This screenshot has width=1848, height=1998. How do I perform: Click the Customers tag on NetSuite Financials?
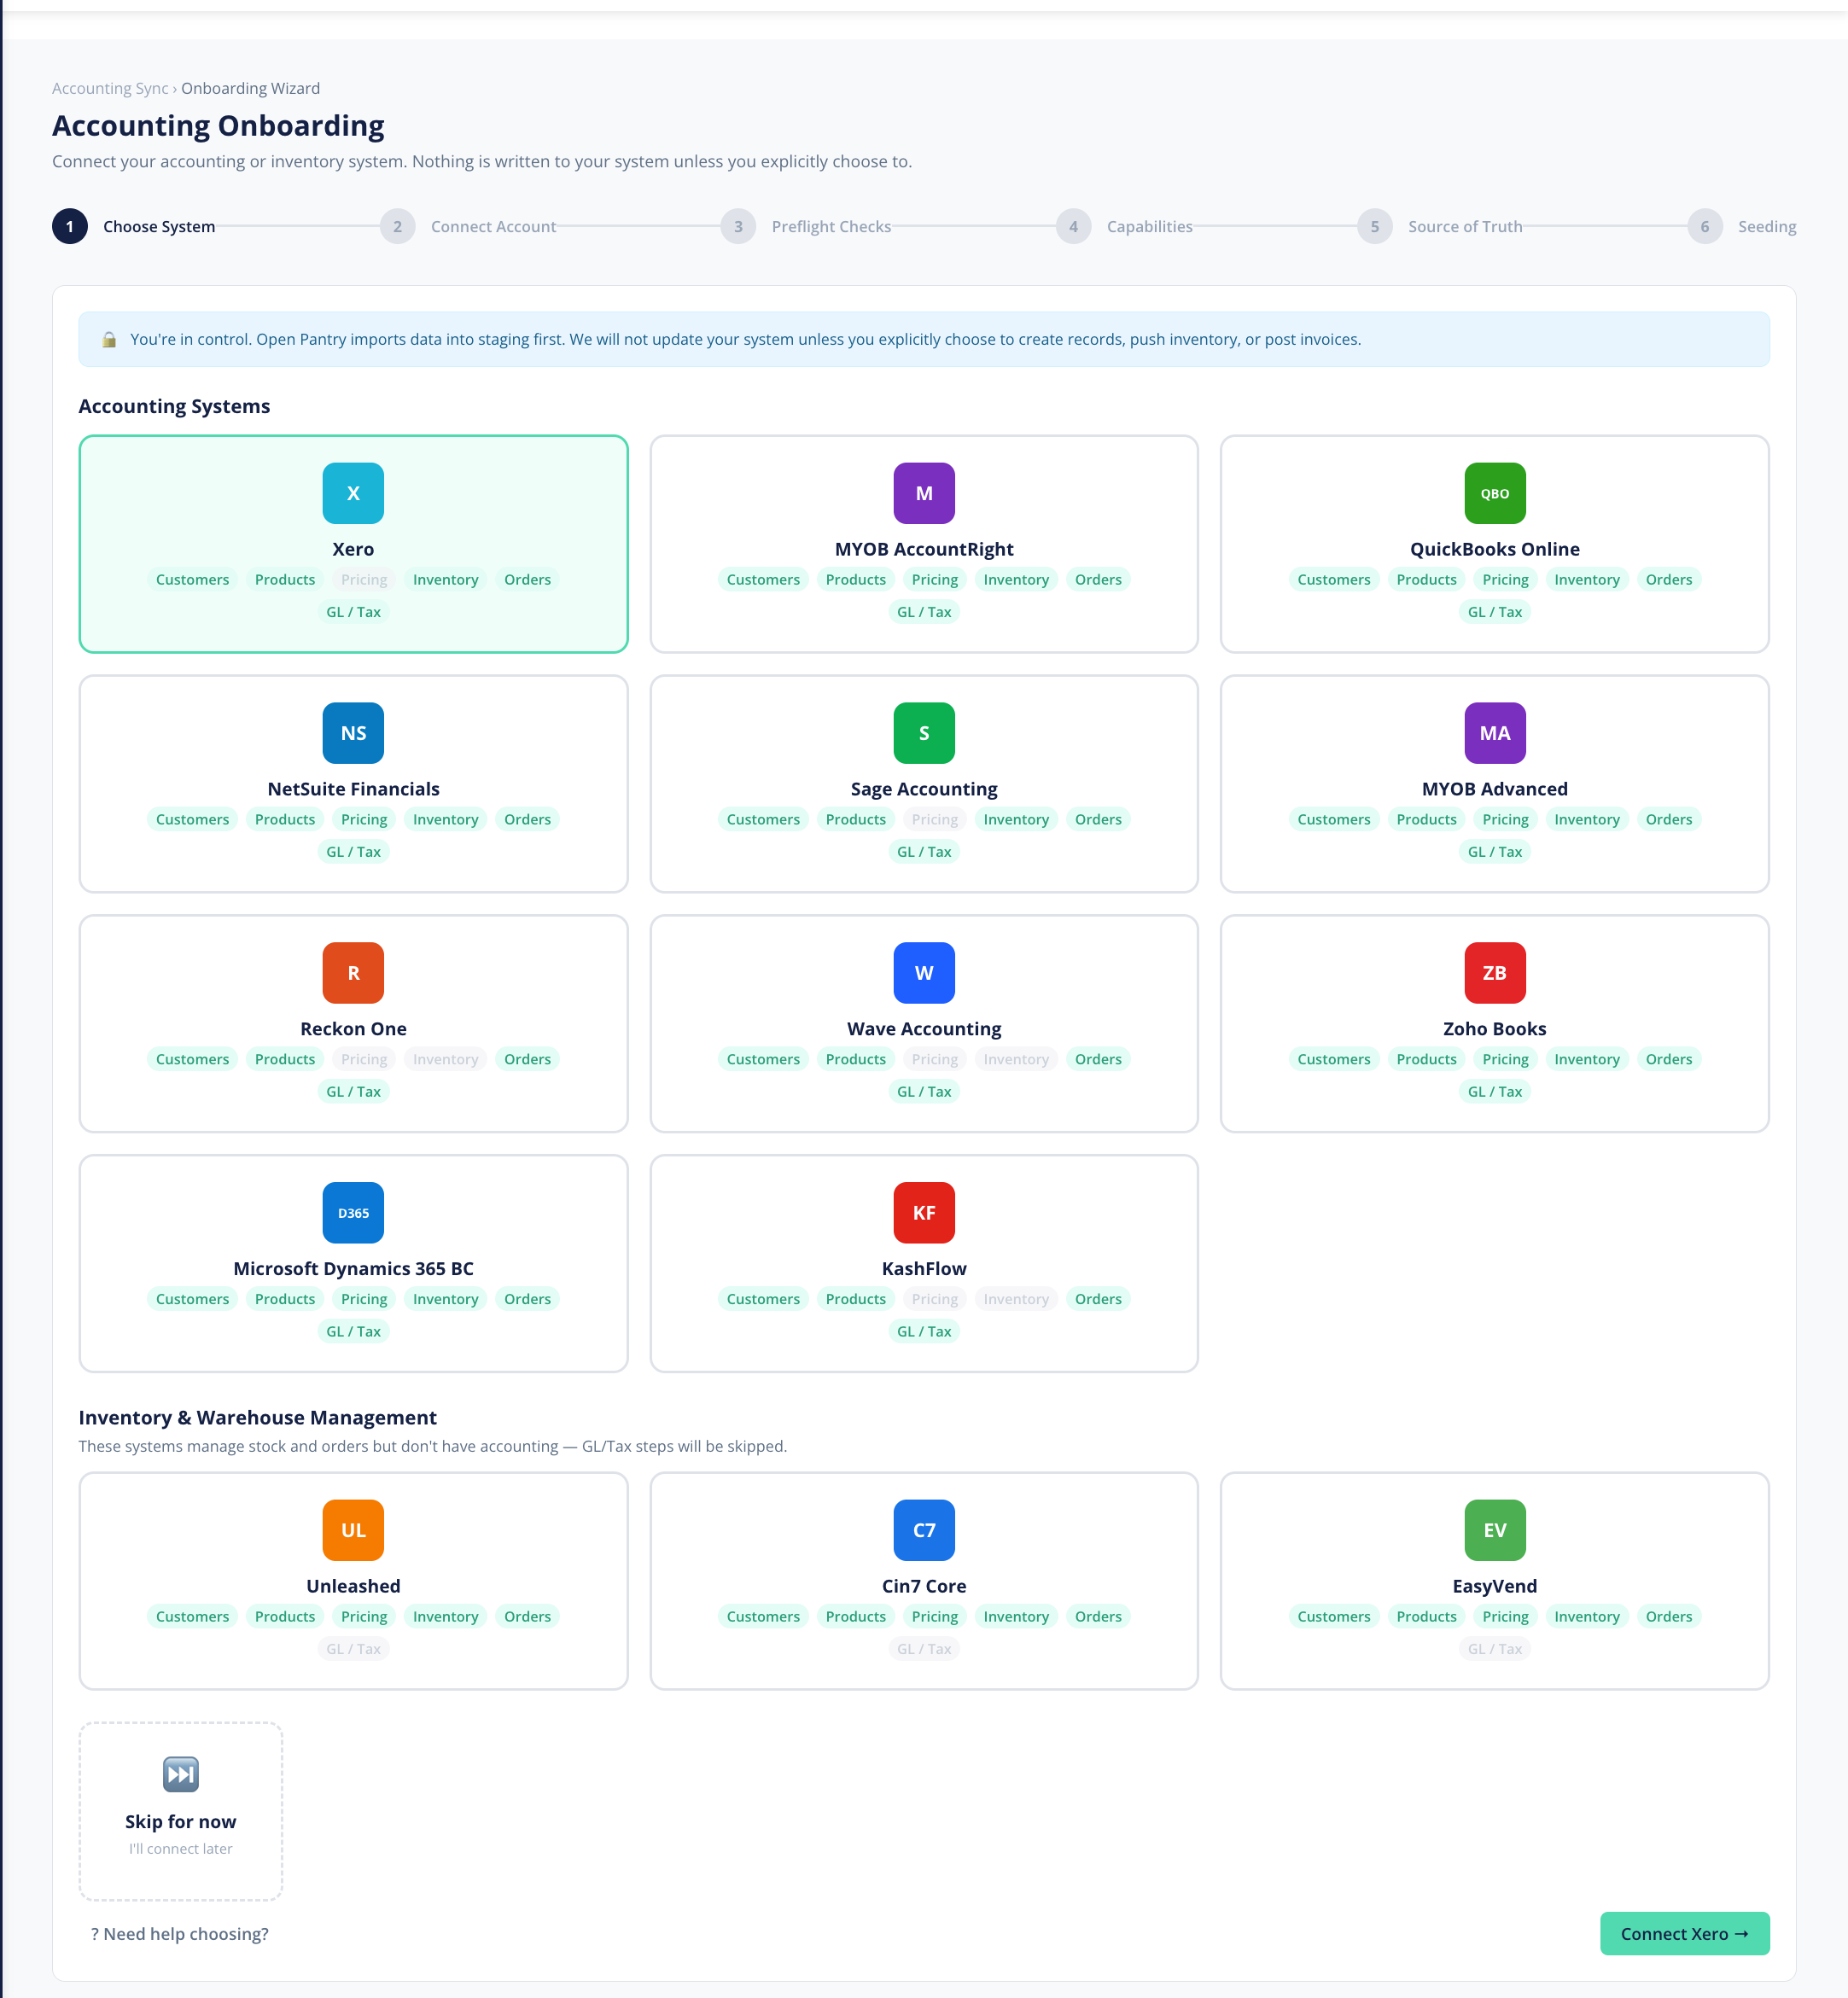pyautogui.click(x=192, y=820)
